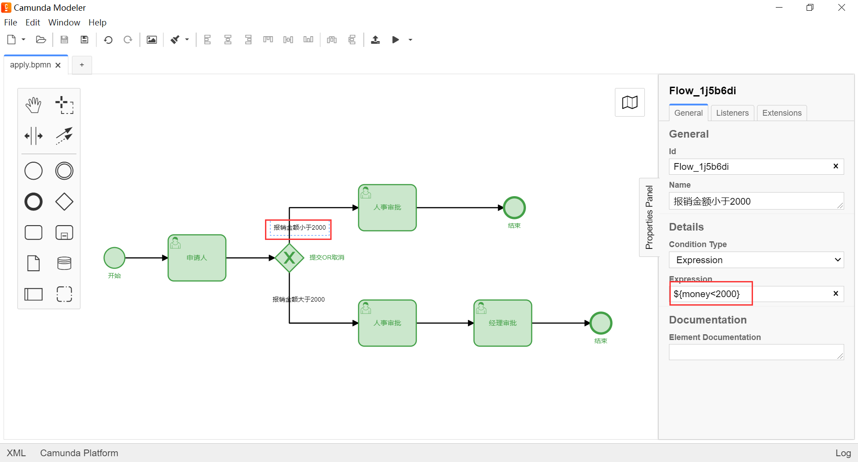Screen dimensions: 858x462
Task: Clear the Id field value
Action: 836,166
